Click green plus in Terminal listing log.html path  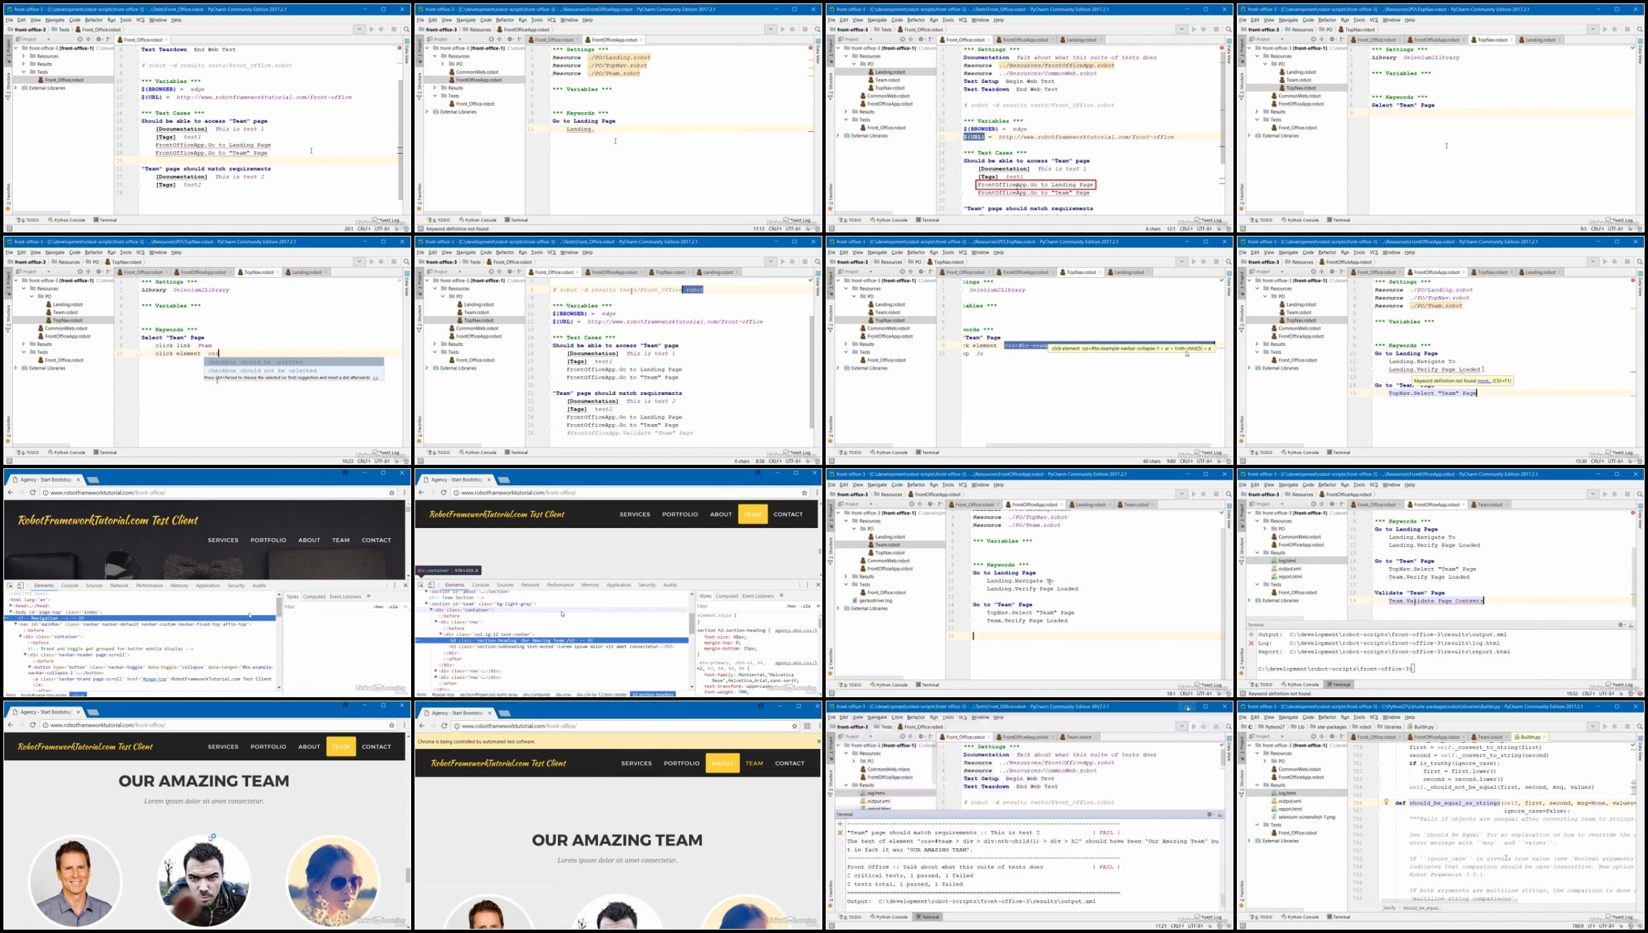1251,634
